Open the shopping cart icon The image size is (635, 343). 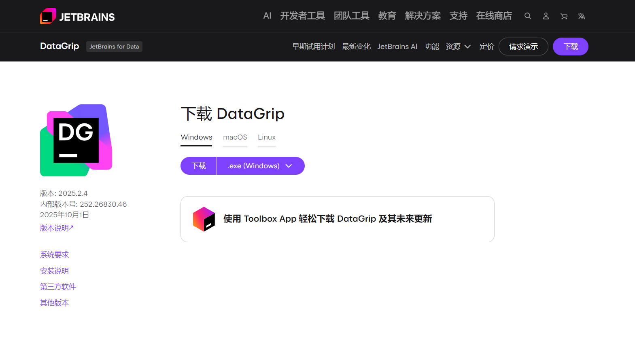point(564,16)
